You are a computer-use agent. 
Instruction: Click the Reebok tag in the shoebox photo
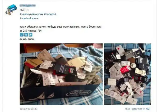click(33, 63)
